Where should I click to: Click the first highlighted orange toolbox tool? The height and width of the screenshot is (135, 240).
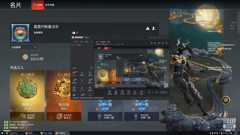coord(74,73)
